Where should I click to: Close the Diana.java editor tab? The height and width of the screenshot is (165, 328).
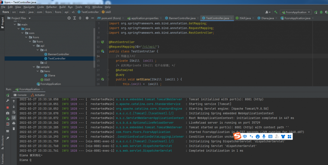point(276,18)
